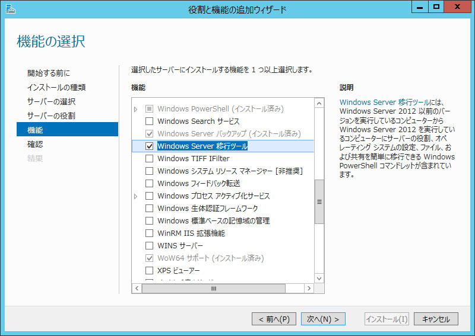
Task: Close the wizard window
Action: point(457,7)
